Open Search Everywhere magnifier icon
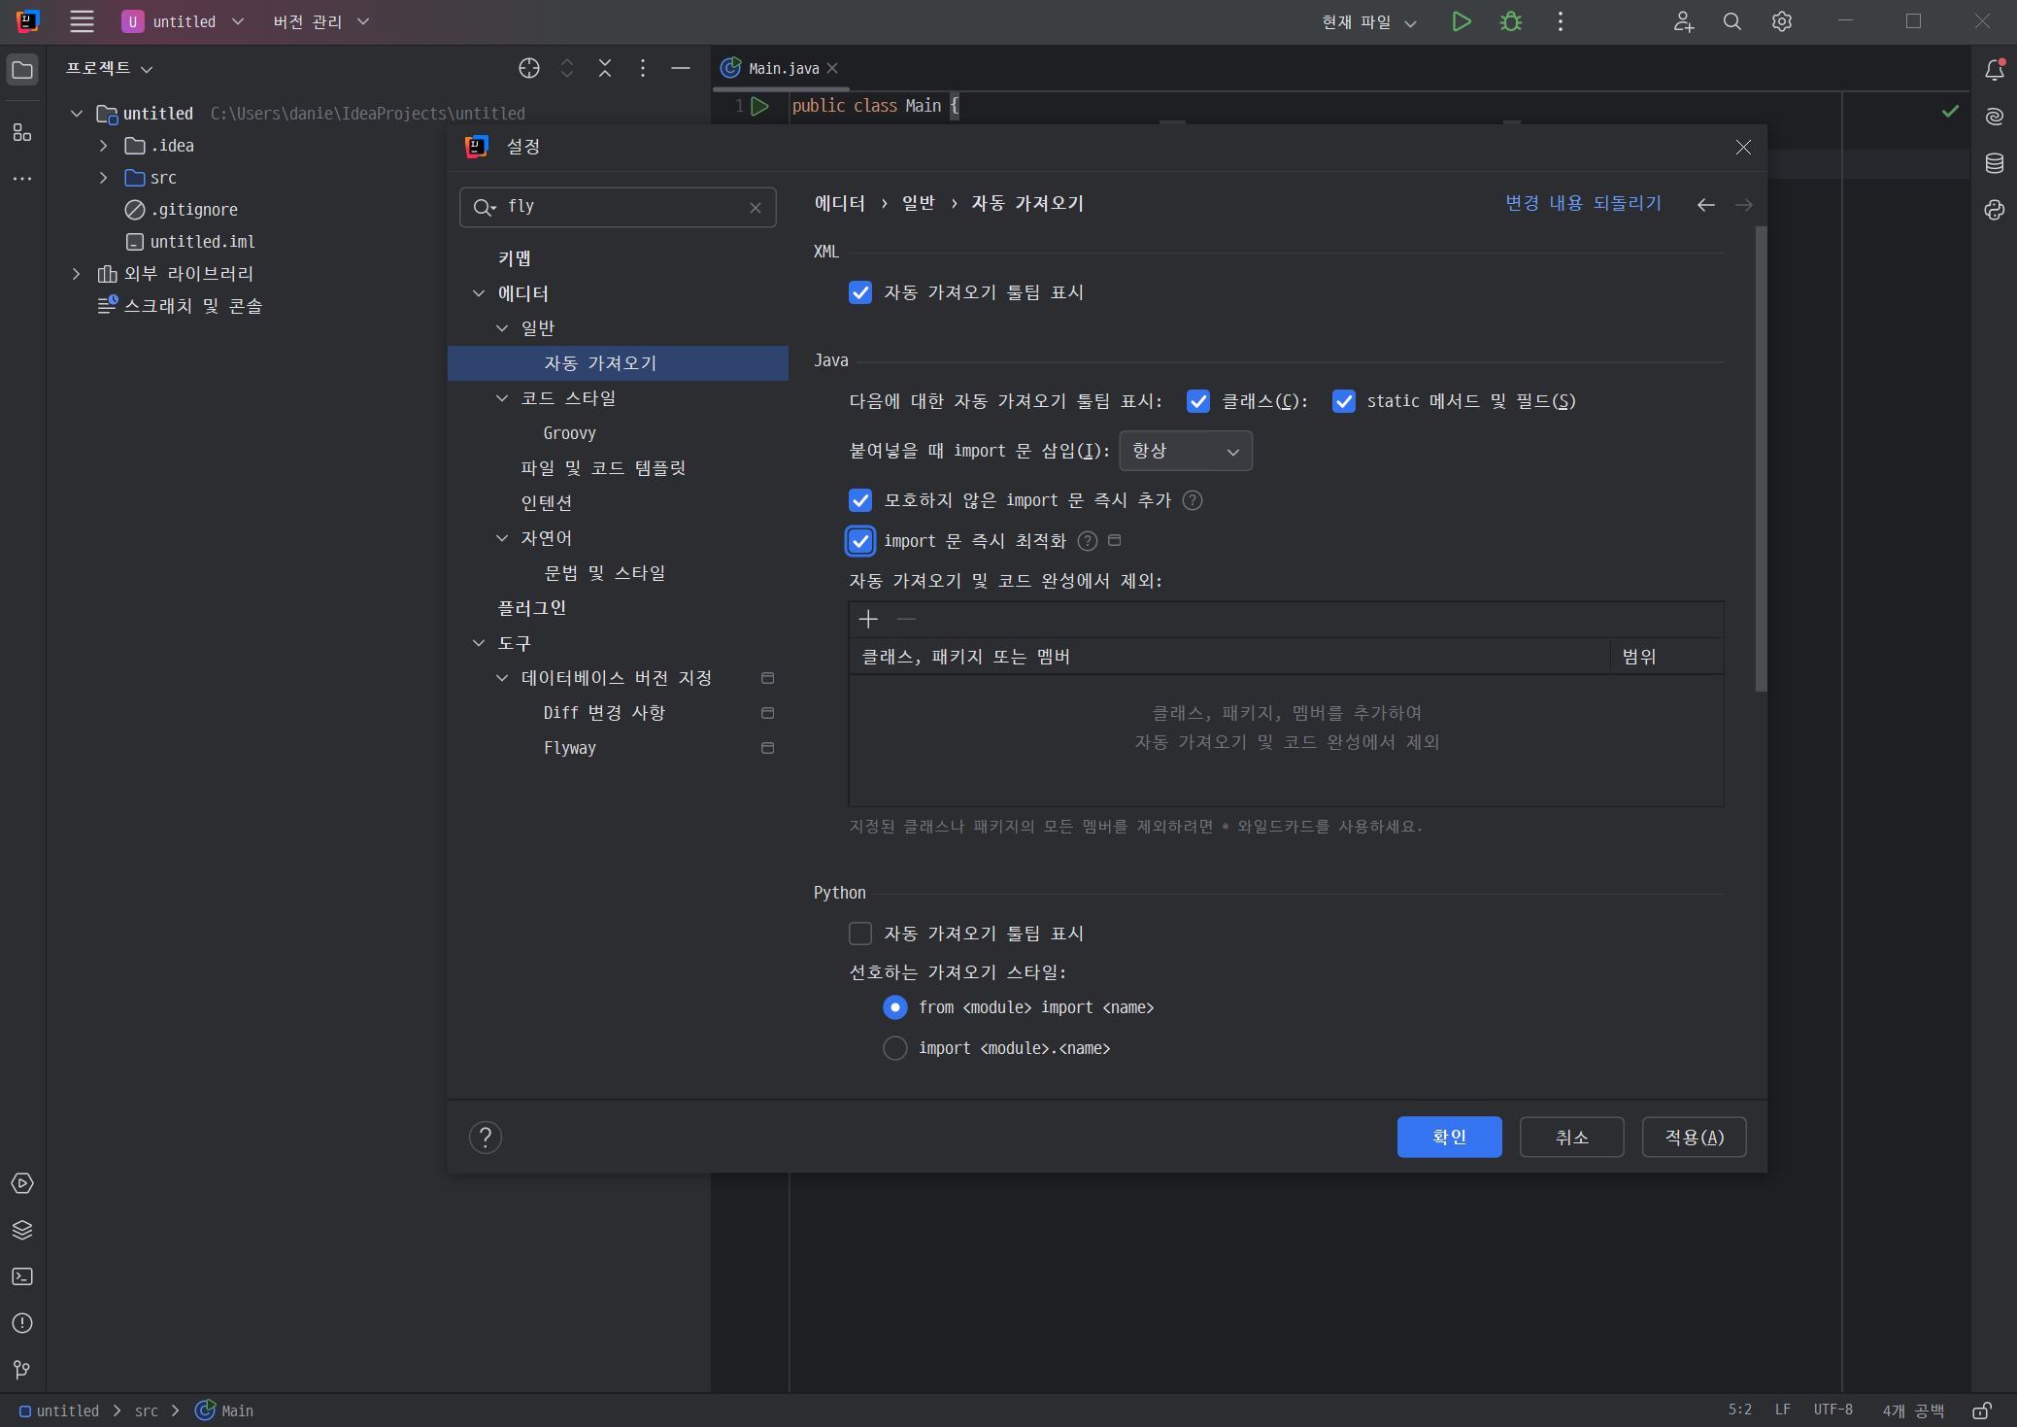The height and width of the screenshot is (1427, 2017). coord(1731,21)
